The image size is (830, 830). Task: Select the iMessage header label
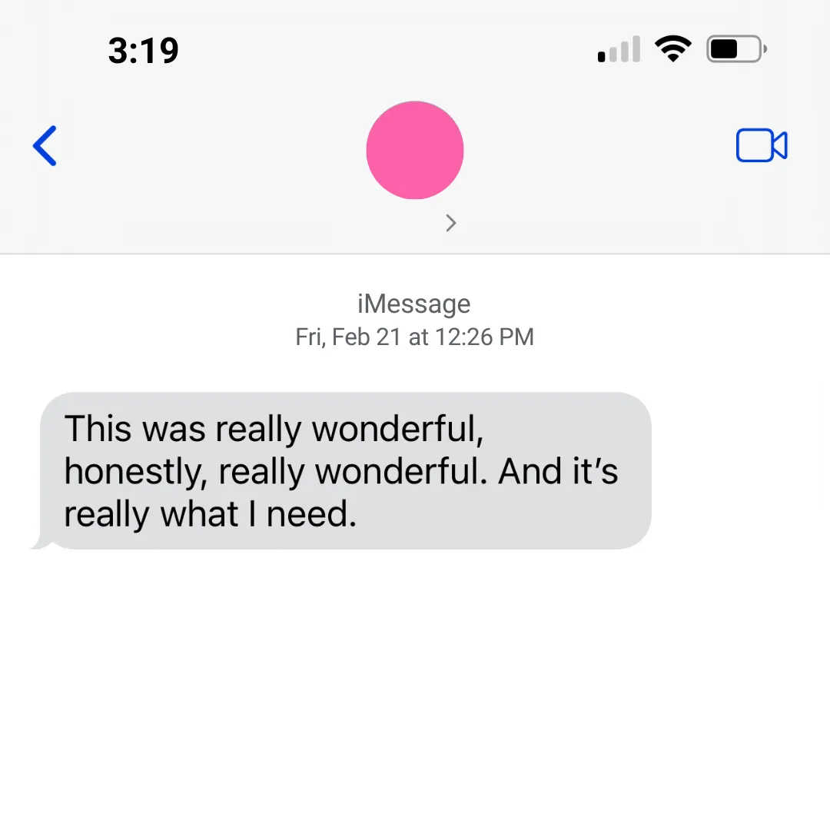pyautogui.click(x=414, y=304)
